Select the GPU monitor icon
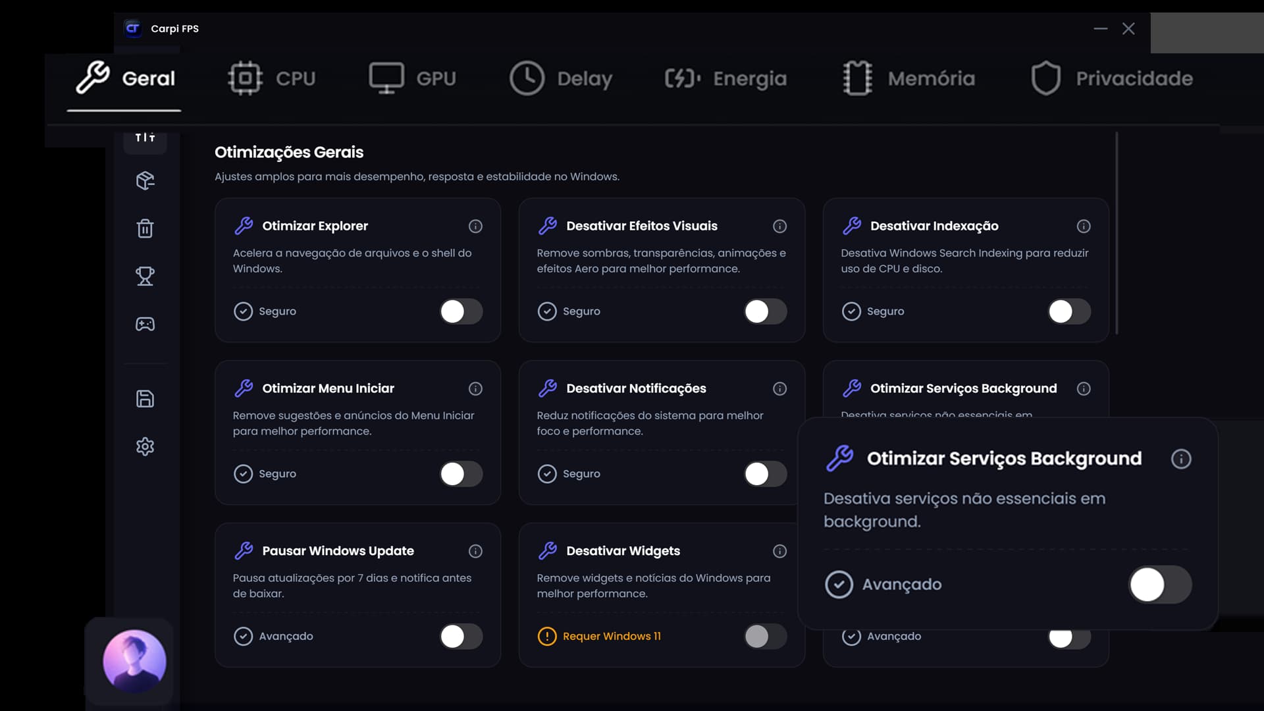 point(388,78)
